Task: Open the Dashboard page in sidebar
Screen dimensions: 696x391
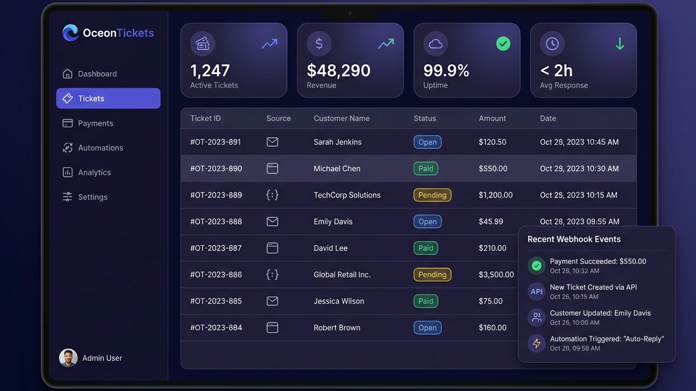Action: tap(97, 74)
